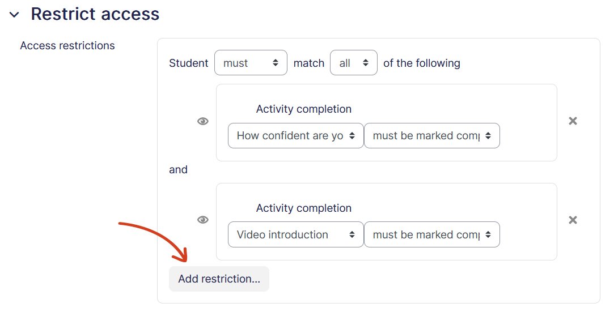Viewport: 614px width, 312px height.
Task: Click the second Activity completion label
Action: click(x=304, y=208)
